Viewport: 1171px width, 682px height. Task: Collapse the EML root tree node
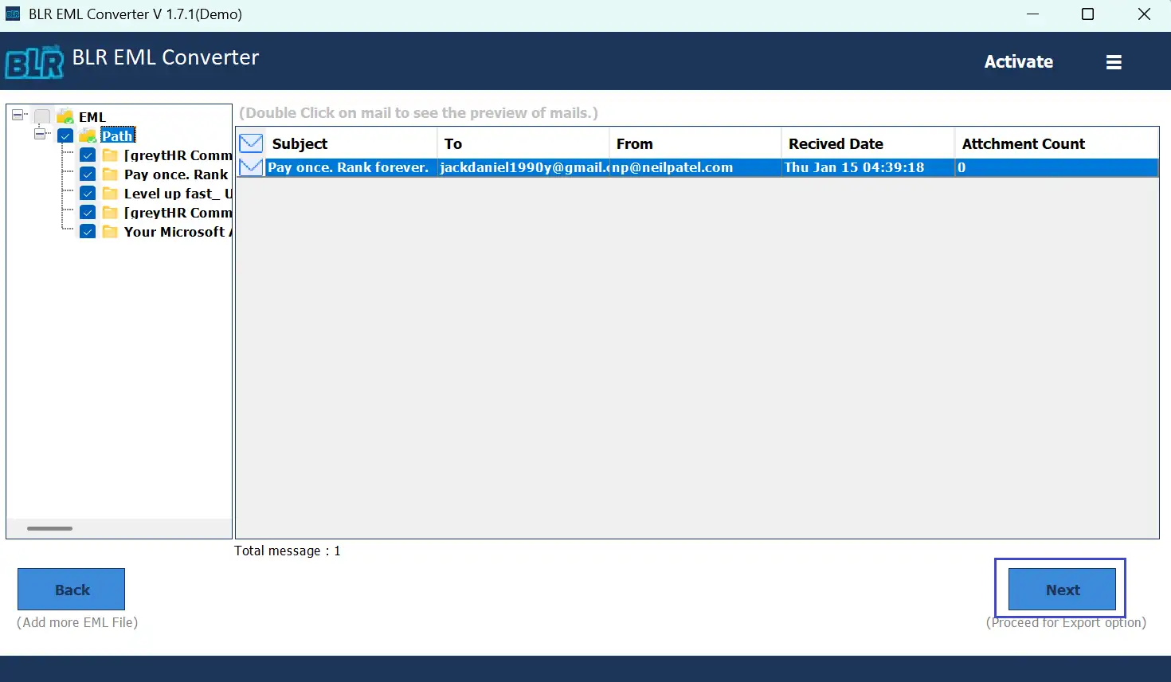[x=18, y=116]
